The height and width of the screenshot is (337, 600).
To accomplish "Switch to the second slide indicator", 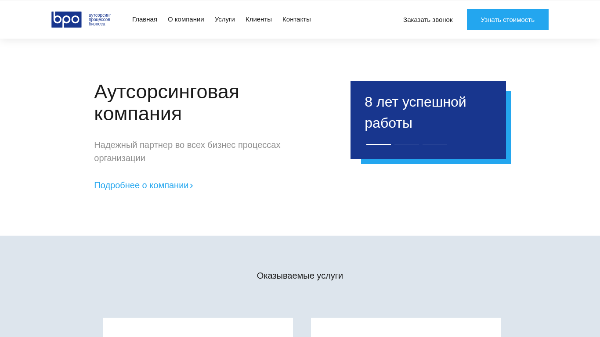I will [407, 144].
